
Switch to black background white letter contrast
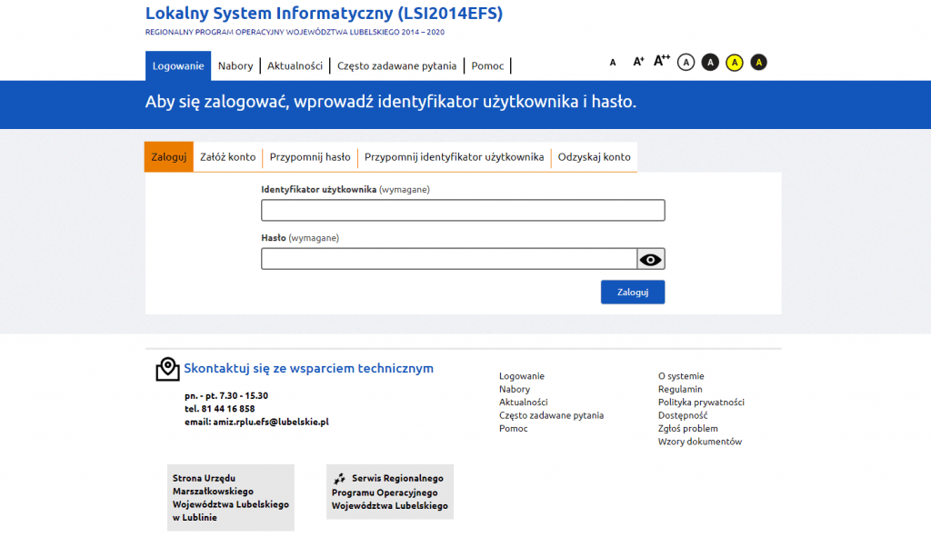click(711, 62)
